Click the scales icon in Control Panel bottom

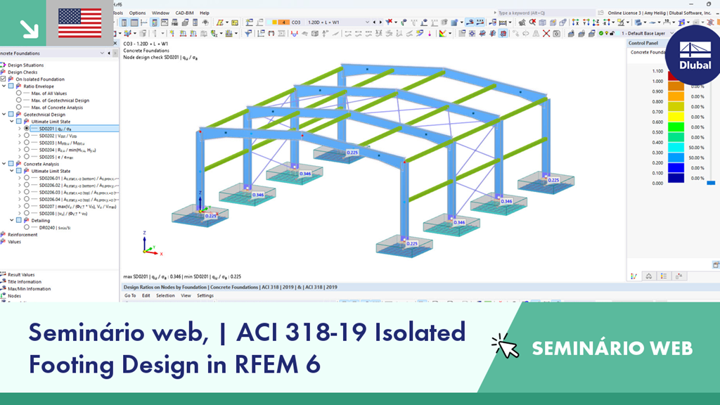pyautogui.click(x=649, y=276)
